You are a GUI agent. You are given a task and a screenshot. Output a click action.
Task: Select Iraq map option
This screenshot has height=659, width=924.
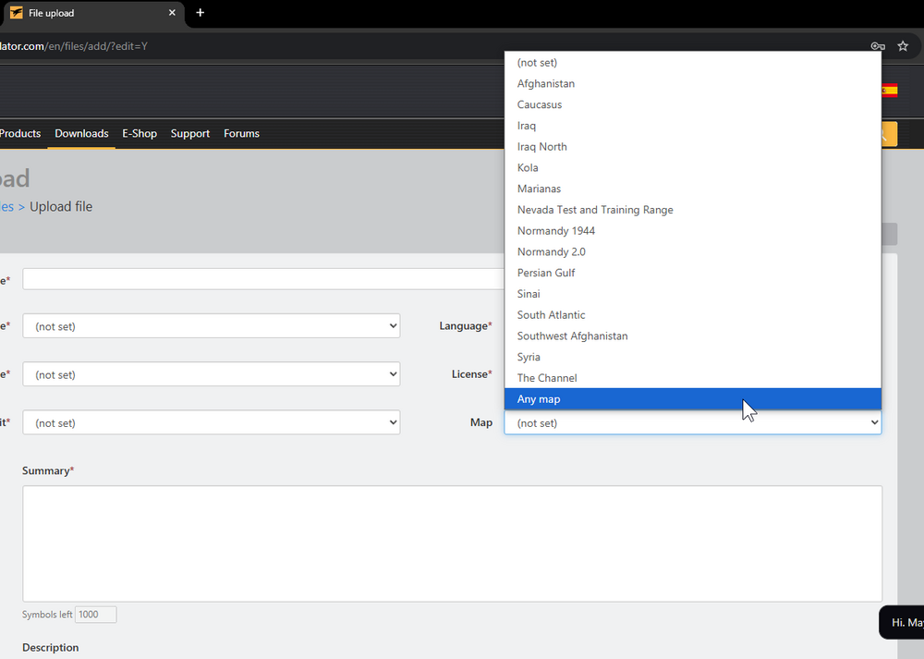[x=693, y=126]
